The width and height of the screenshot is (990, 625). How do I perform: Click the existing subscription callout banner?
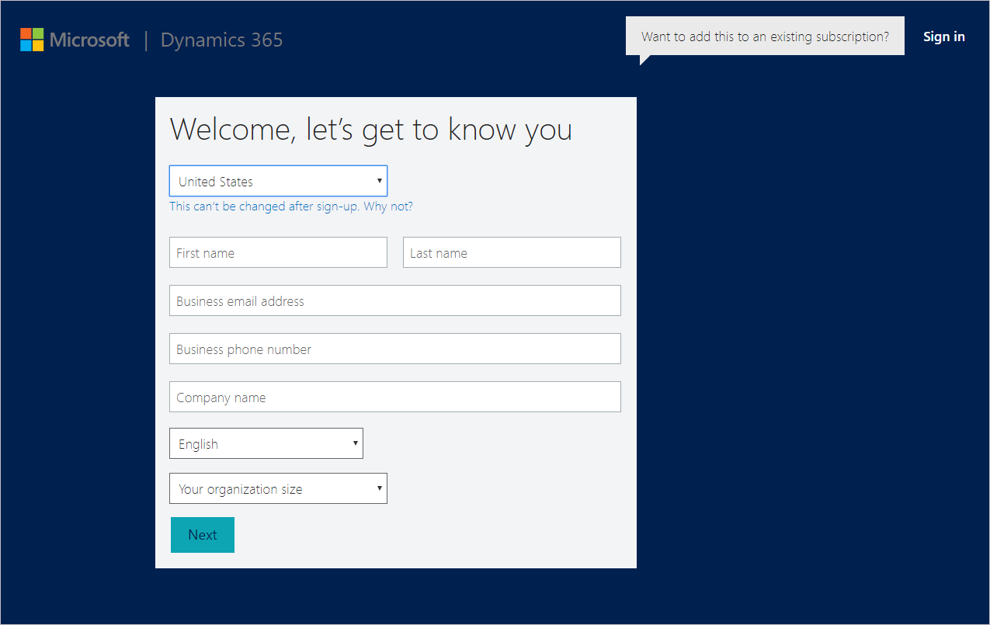click(x=764, y=36)
